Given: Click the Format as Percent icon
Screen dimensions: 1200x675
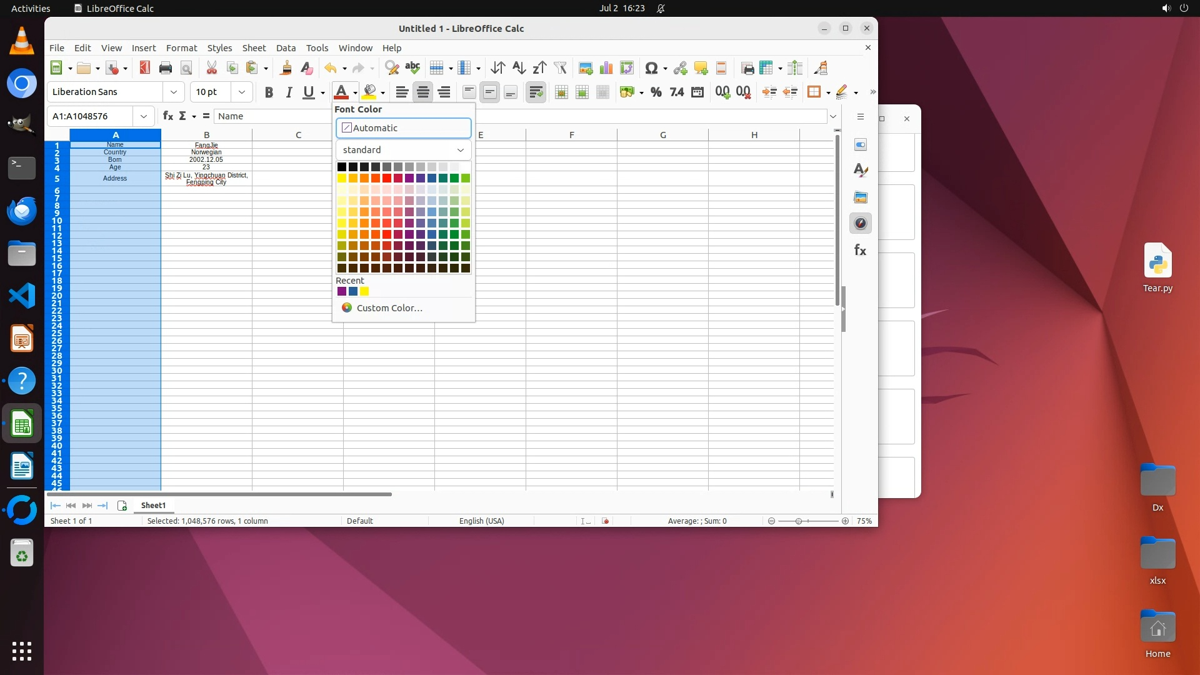Looking at the screenshot, I should pyautogui.click(x=656, y=92).
